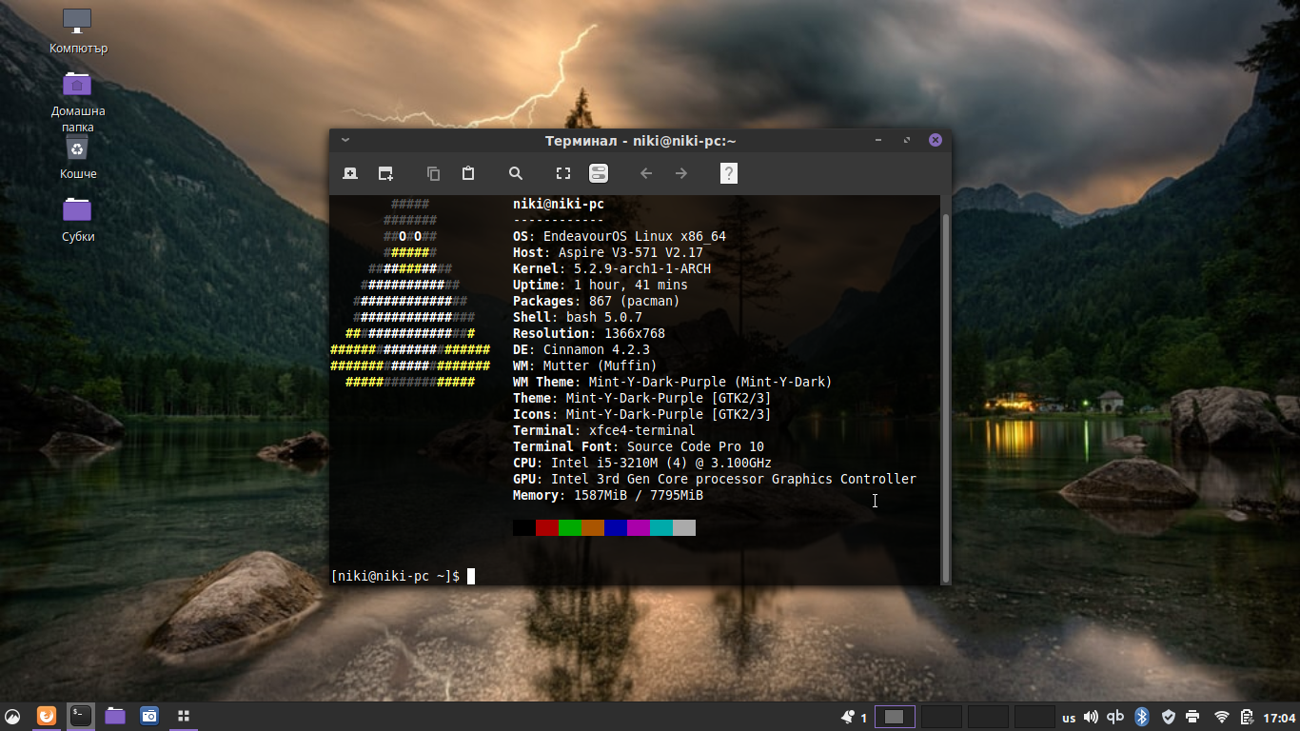
Task: Click the 'Host: Aspire V3-571 V2.17' line
Action: tap(608, 252)
